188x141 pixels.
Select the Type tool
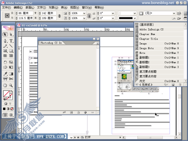tap(11, 41)
